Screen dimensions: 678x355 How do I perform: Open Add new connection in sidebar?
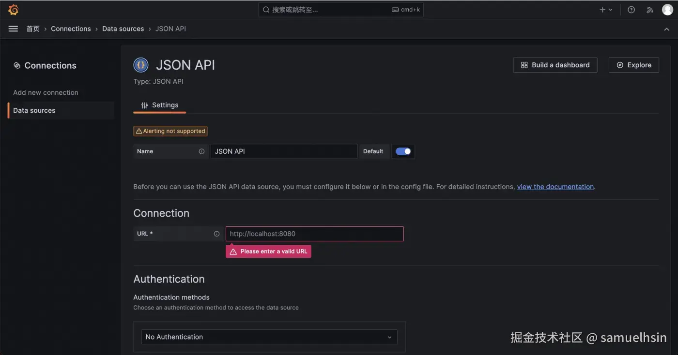coord(46,92)
